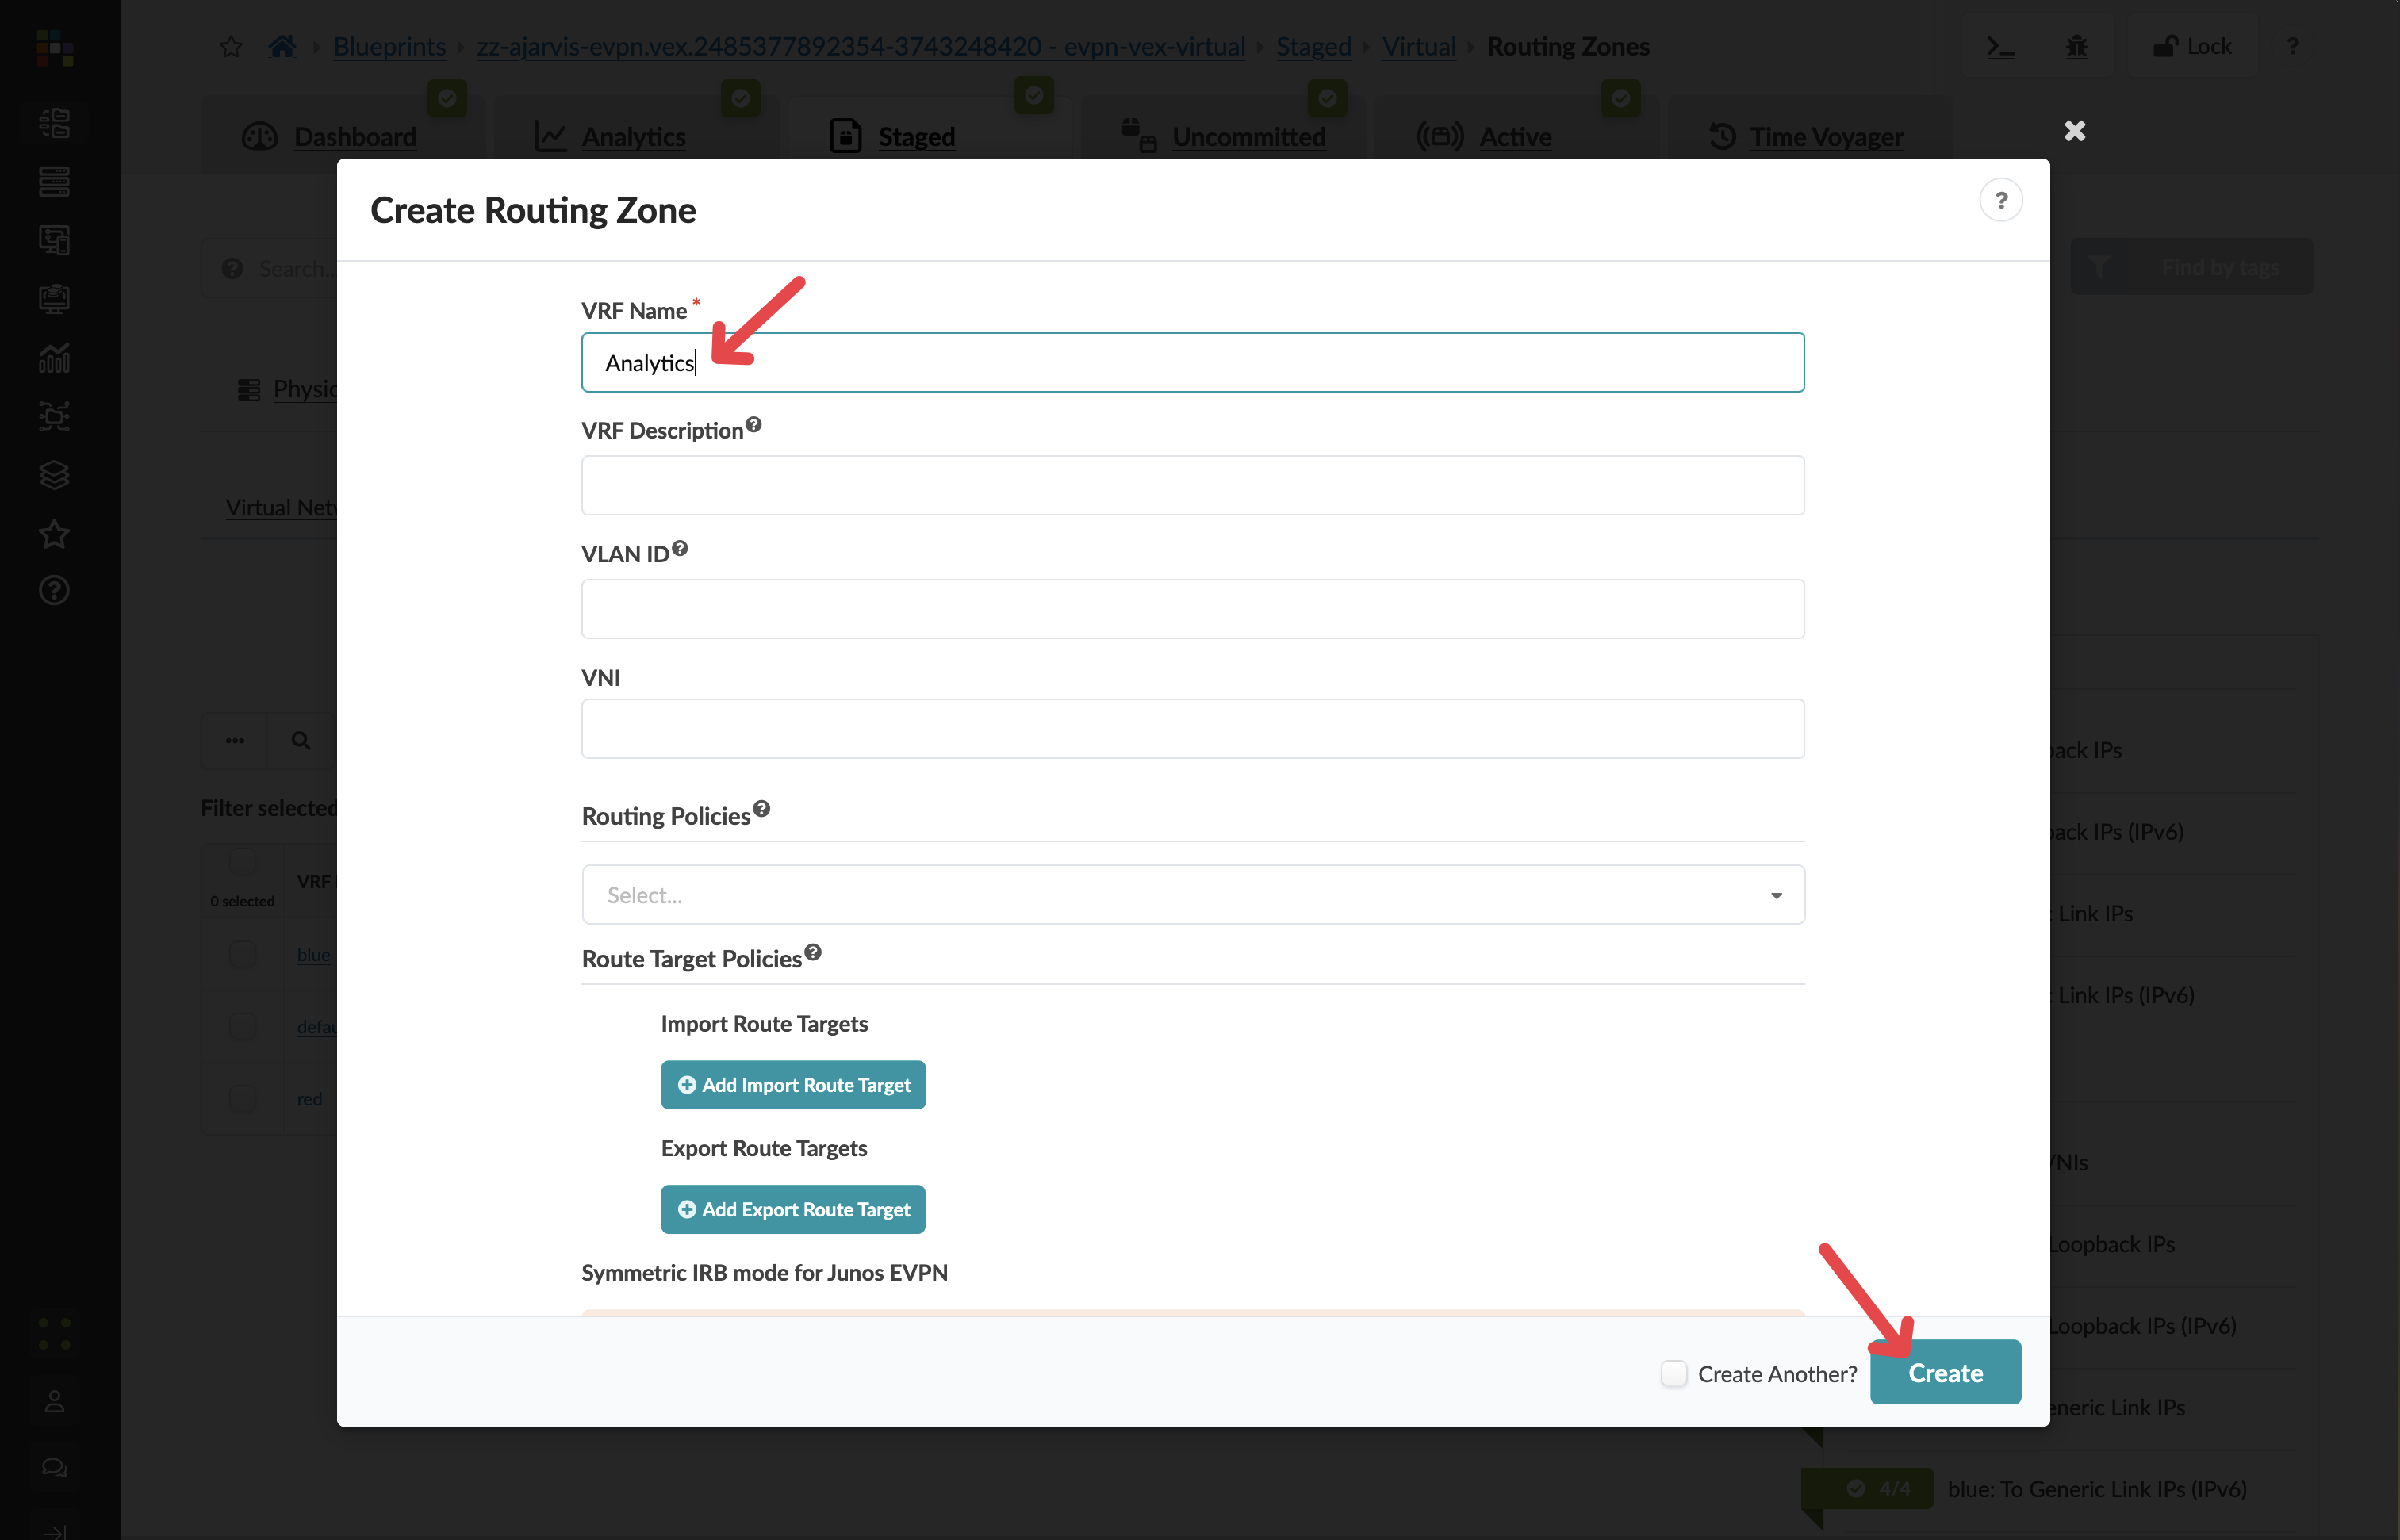Expand the Routing Policies selector chevron
The width and height of the screenshot is (2400, 1540).
(1777, 894)
